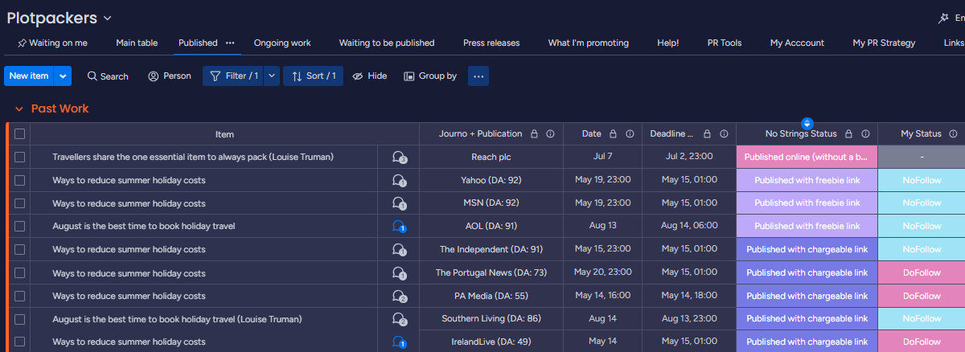Tick checkbox for Reach plc row
The image size is (965, 352).
tap(20, 158)
